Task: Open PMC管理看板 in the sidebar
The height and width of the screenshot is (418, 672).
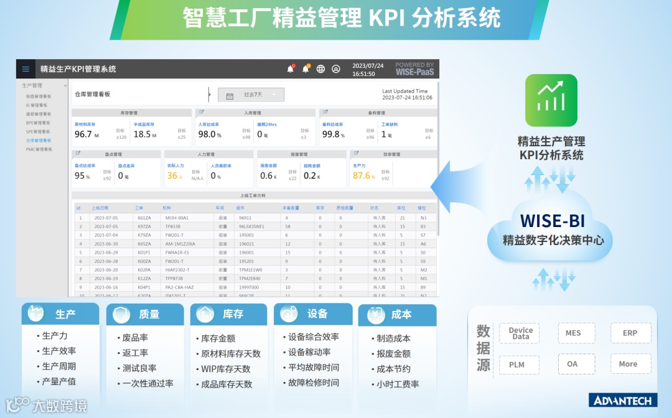Action: (39, 149)
